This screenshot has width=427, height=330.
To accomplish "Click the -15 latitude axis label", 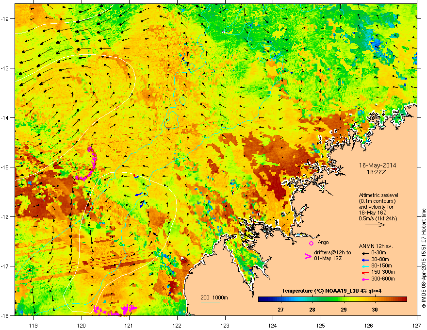I will point(5,167).
